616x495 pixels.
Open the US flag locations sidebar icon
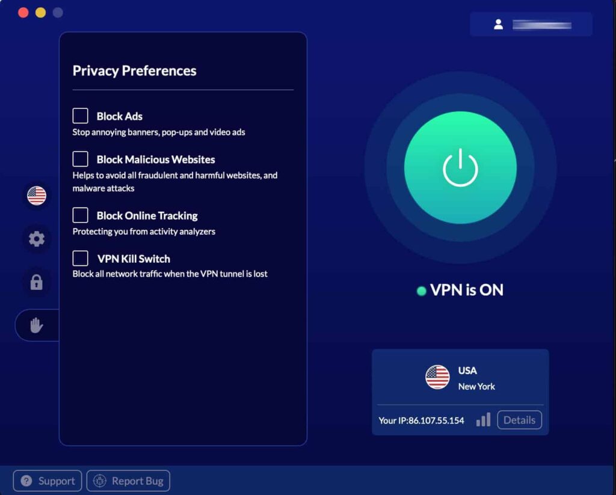tap(37, 195)
